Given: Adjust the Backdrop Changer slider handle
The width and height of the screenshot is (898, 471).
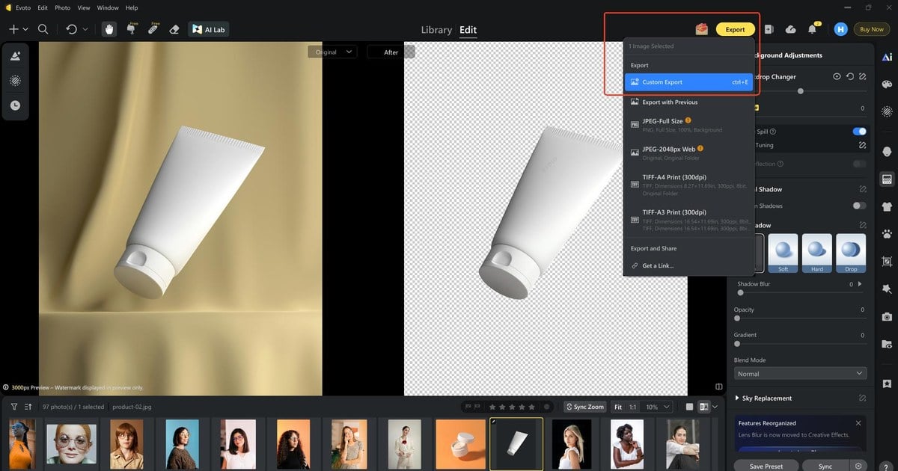Looking at the screenshot, I should (x=801, y=91).
